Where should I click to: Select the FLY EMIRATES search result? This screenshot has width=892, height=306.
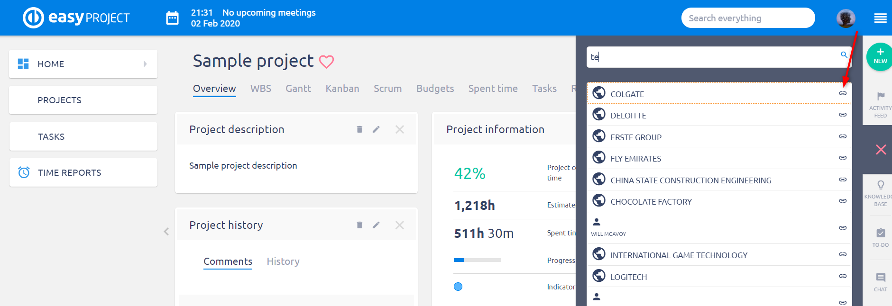click(x=719, y=158)
